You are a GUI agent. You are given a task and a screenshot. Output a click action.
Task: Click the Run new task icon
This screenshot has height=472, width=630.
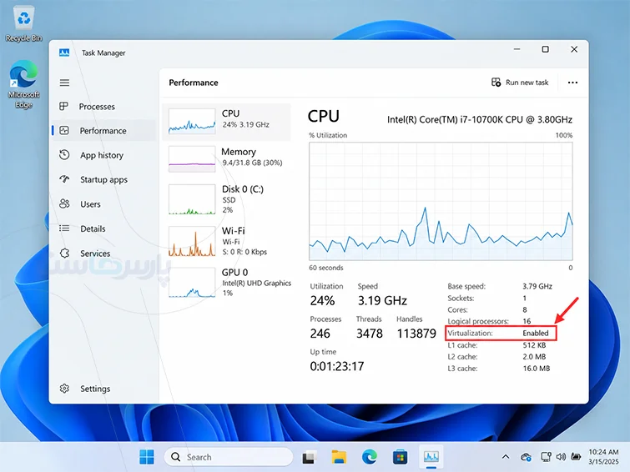point(496,83)
